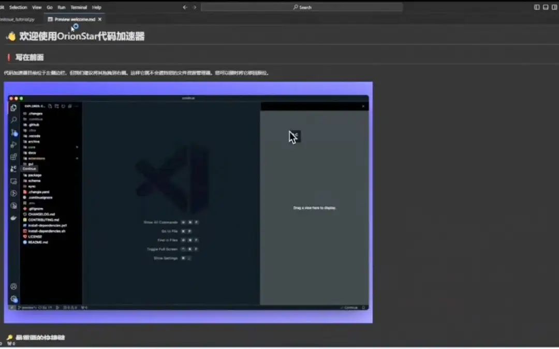Image resolution: width=559 pixels, height=349 pixels.
Task: Open the Run menu
Action: 61,7
